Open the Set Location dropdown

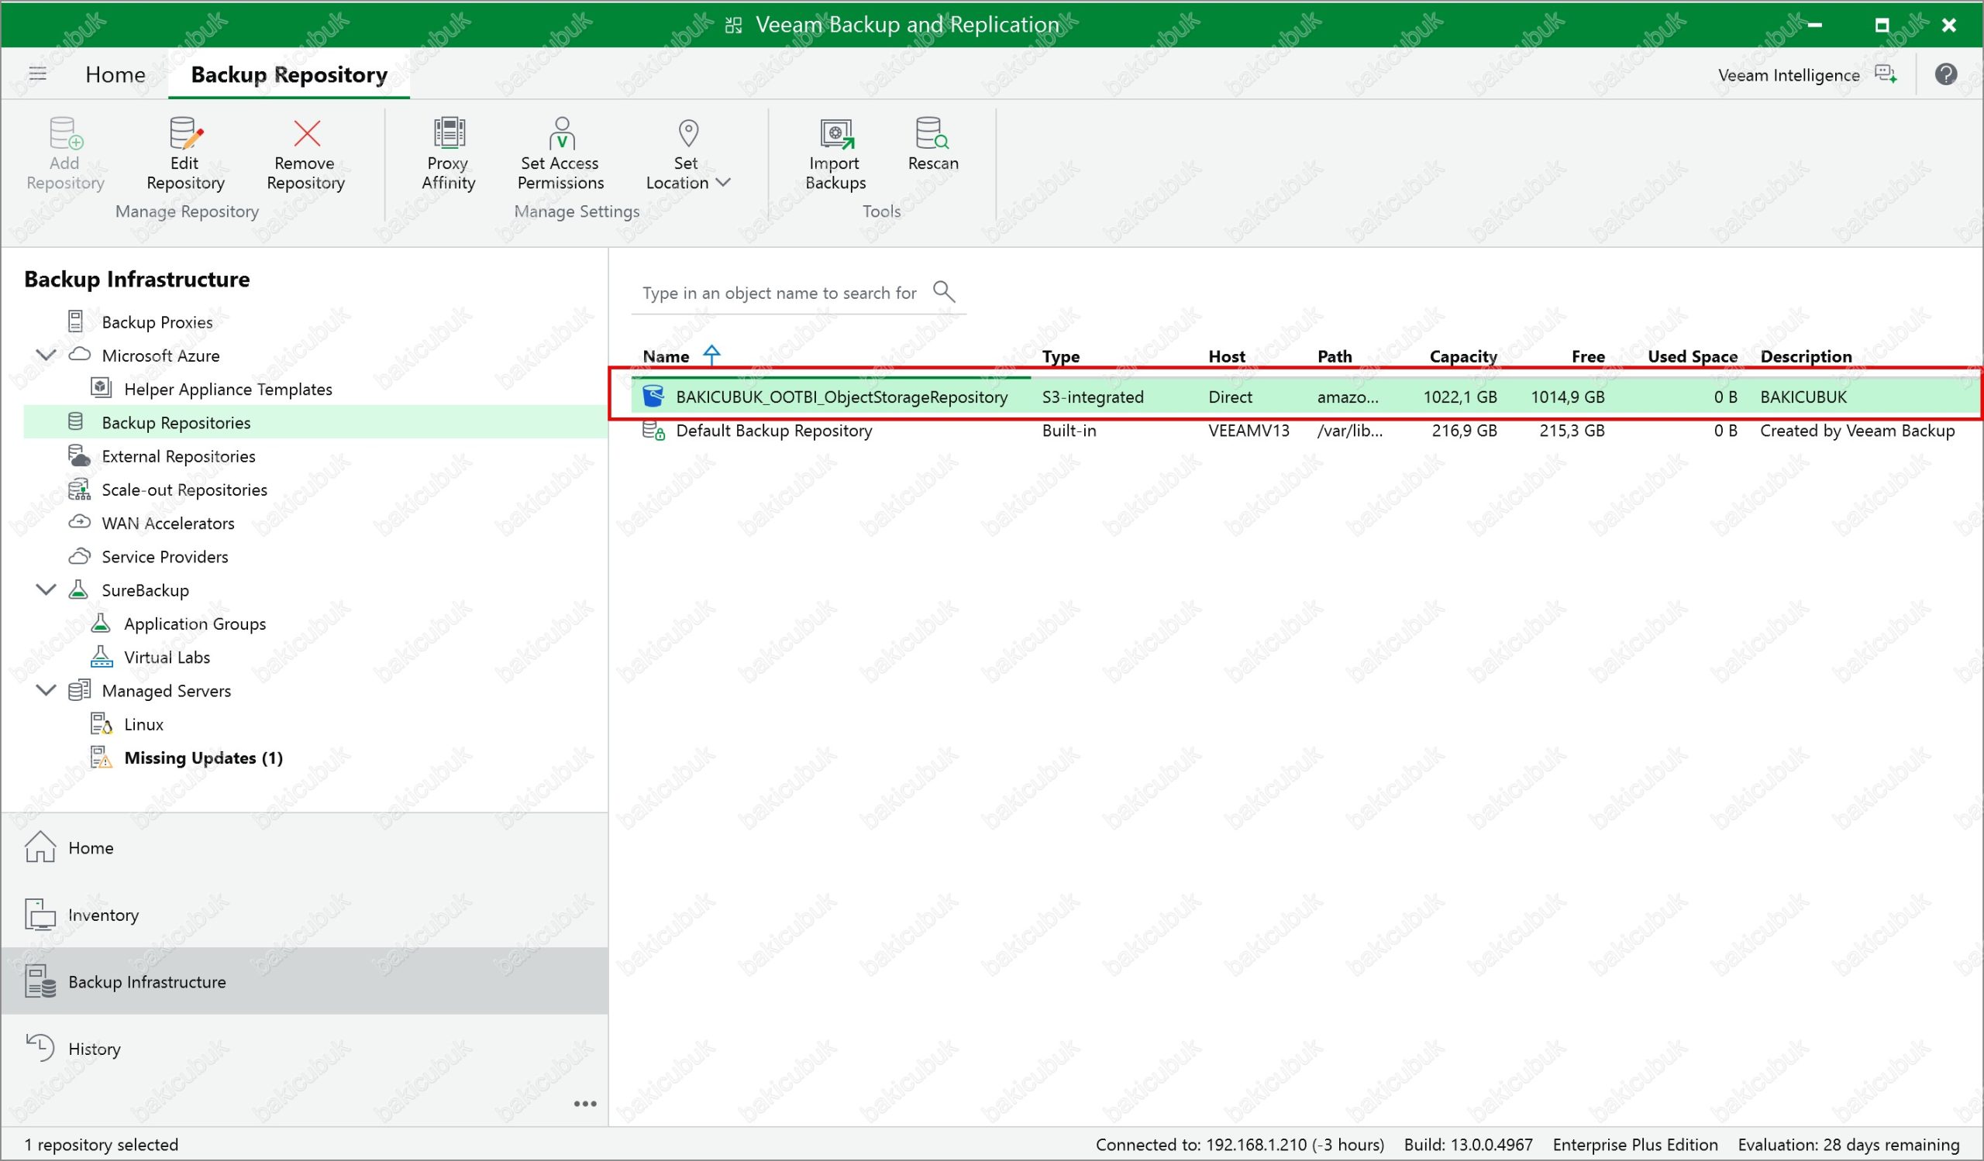tap(688, 154)
